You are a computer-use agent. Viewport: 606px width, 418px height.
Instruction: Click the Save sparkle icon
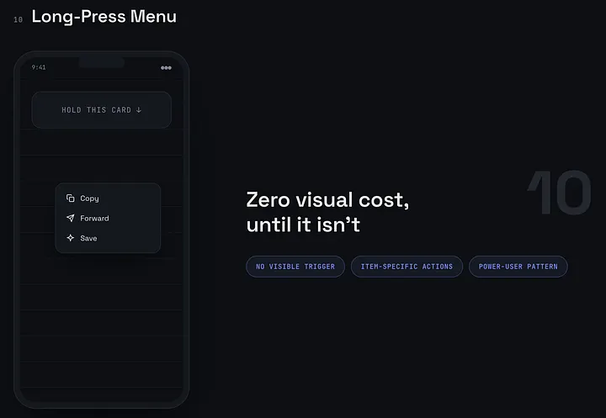71,238
